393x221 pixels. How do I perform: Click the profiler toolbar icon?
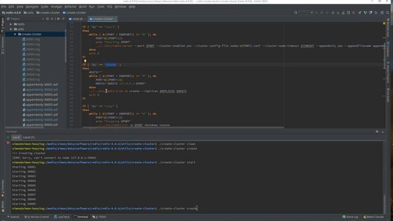[333, 12]
